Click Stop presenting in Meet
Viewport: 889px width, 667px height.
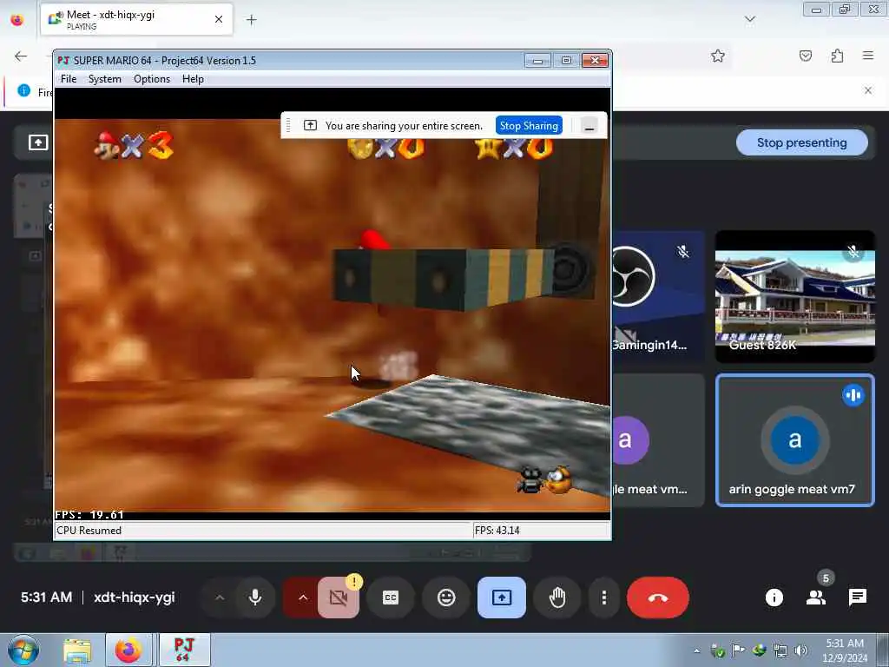(x=801, y=142)
